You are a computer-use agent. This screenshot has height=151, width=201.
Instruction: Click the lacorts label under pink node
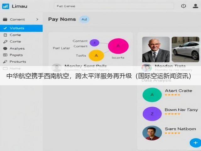(118, 58)
